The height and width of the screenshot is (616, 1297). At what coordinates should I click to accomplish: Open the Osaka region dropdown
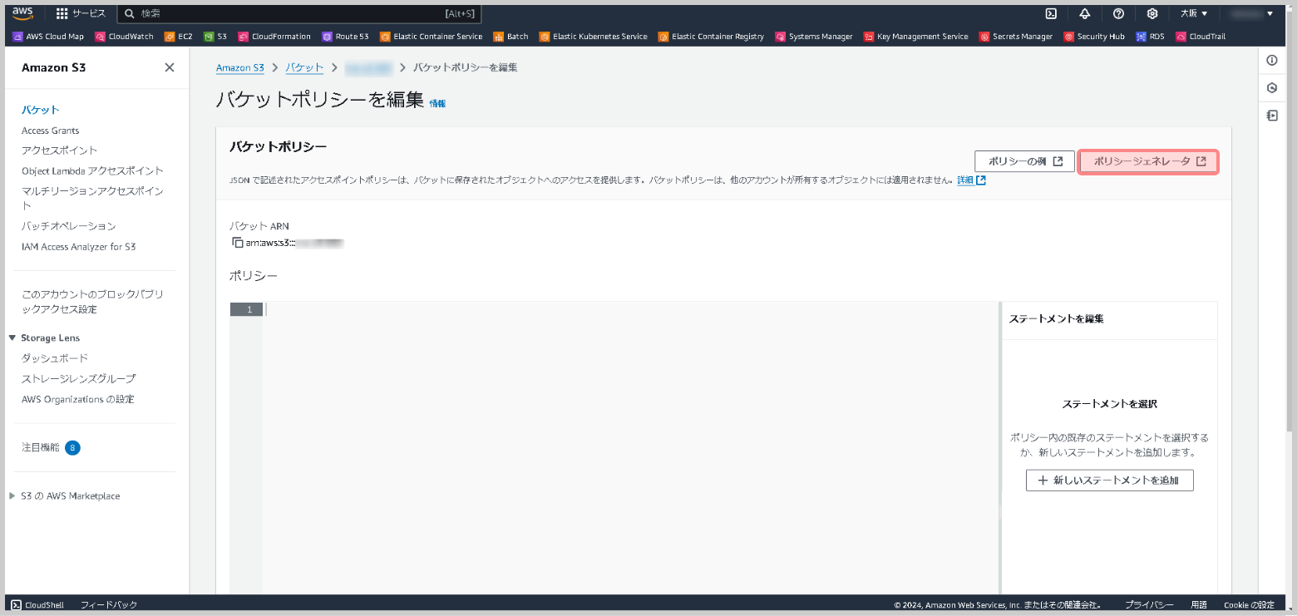1194,13
